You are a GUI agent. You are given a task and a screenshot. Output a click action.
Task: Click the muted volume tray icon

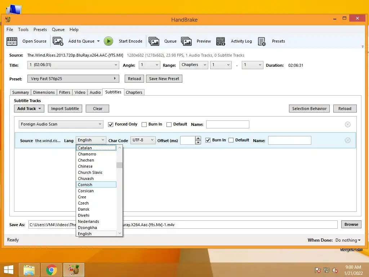pyautogui.click(x=335, y=270)
